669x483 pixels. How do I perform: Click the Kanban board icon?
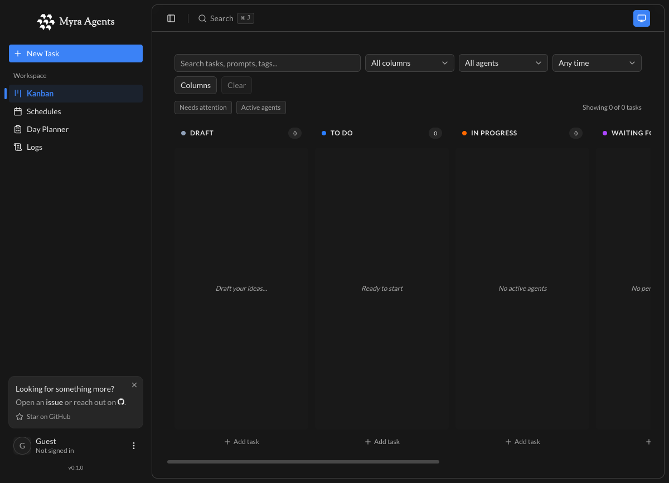point(18,94)
